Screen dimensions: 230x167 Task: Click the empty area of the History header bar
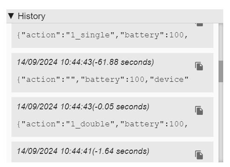(134, 16)
